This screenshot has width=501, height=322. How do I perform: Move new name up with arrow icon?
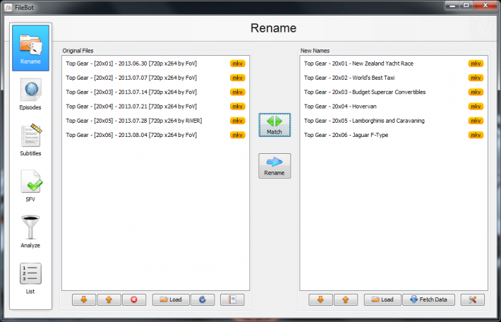point(345,299)
